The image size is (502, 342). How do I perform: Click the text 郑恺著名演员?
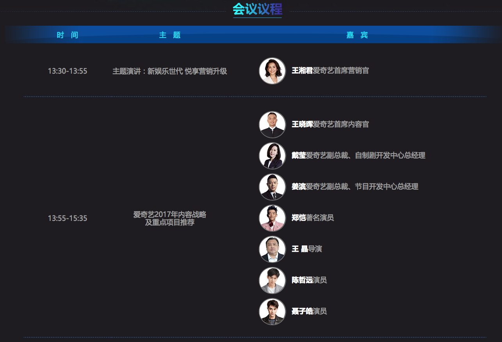tap(313, 218)
